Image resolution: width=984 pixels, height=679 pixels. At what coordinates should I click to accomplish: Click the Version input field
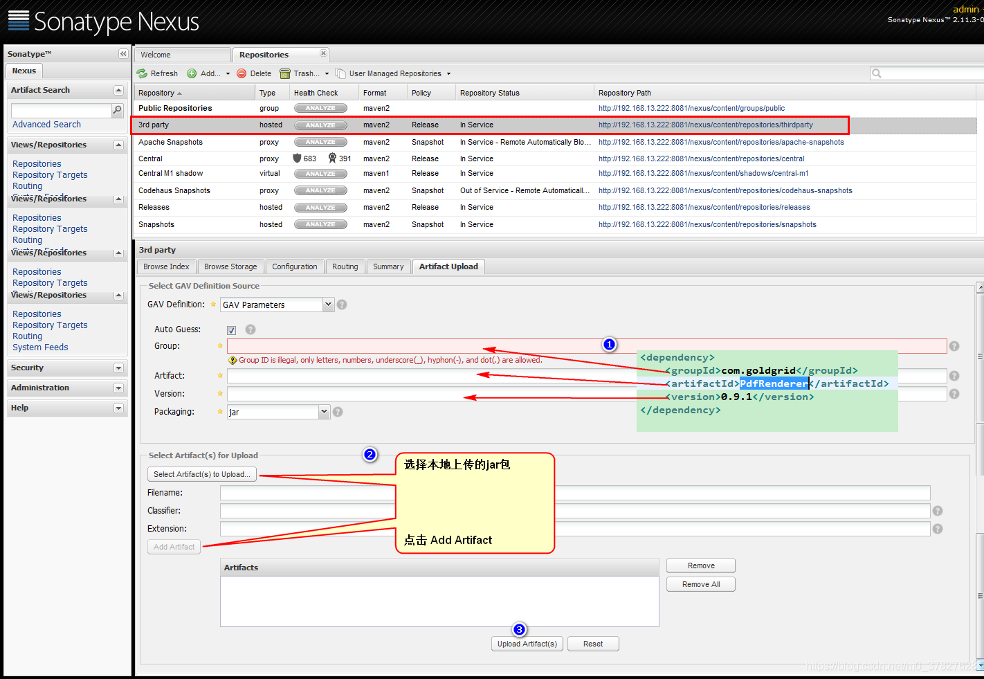coord(587,394)
